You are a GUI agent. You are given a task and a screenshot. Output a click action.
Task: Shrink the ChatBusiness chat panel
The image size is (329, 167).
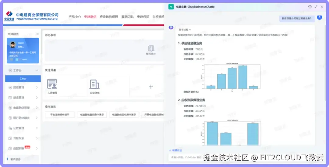coord(316,7)
